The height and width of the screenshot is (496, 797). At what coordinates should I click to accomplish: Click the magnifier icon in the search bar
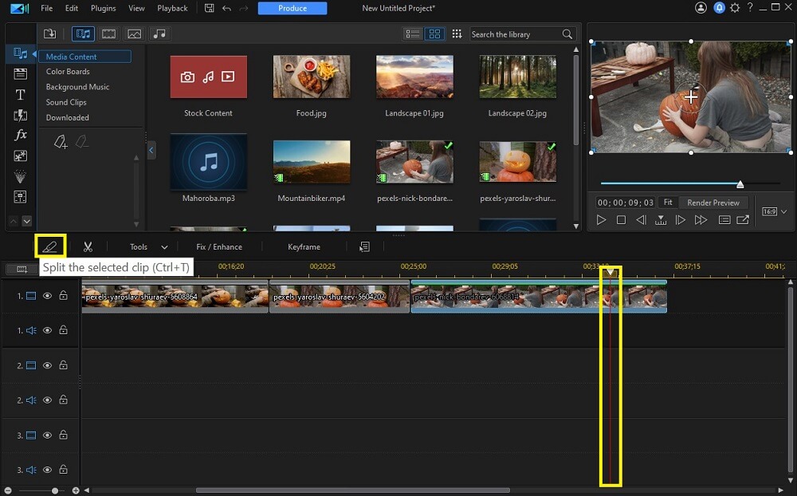click(x=566, y=33)
